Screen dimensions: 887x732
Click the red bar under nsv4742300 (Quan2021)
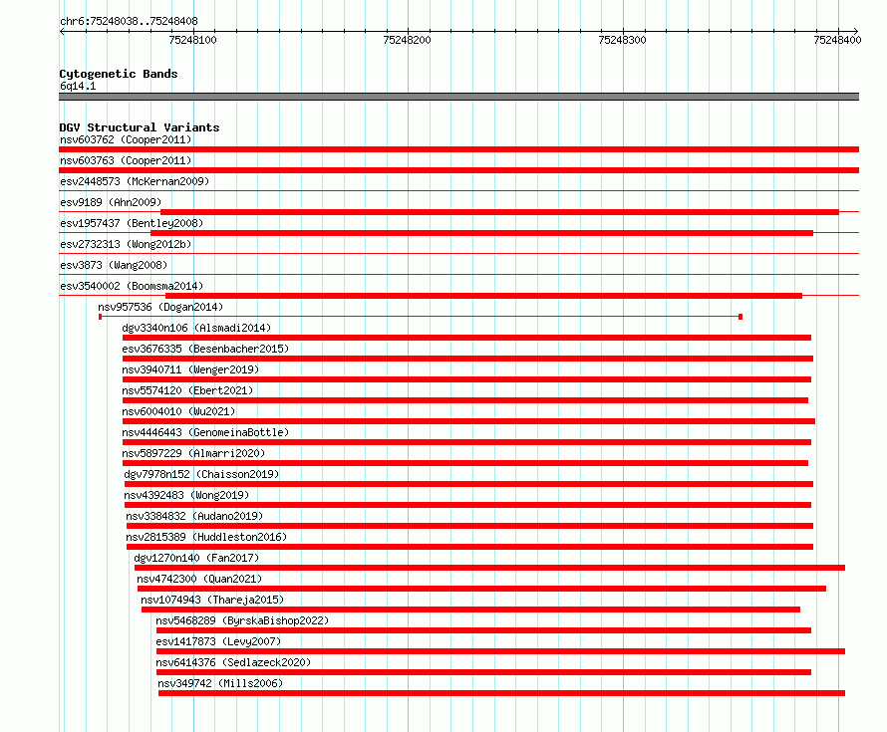point(481,589)
